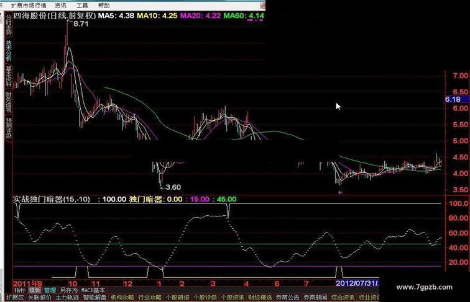Viewport: 470px width, 302px height.
Task: Click the 另存为 button
Action: [68, 290]
